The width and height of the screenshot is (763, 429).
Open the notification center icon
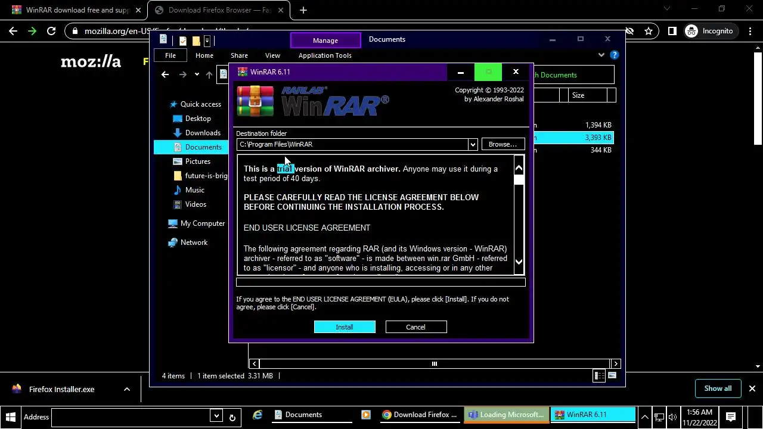point(731,417)
